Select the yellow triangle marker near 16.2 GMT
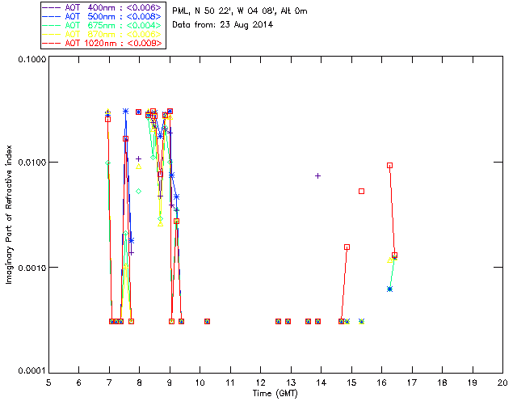Viewport: 517px width, 414px height. click(x=389, y=260)
